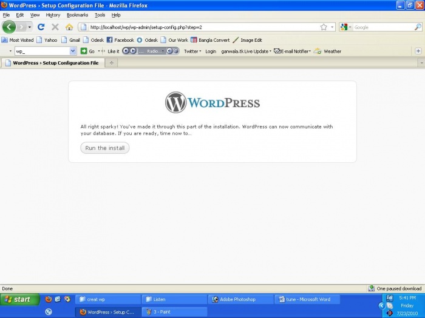Click the toolbar plus options button
Viewport: 425px width, 318px height.
(418, 51)
